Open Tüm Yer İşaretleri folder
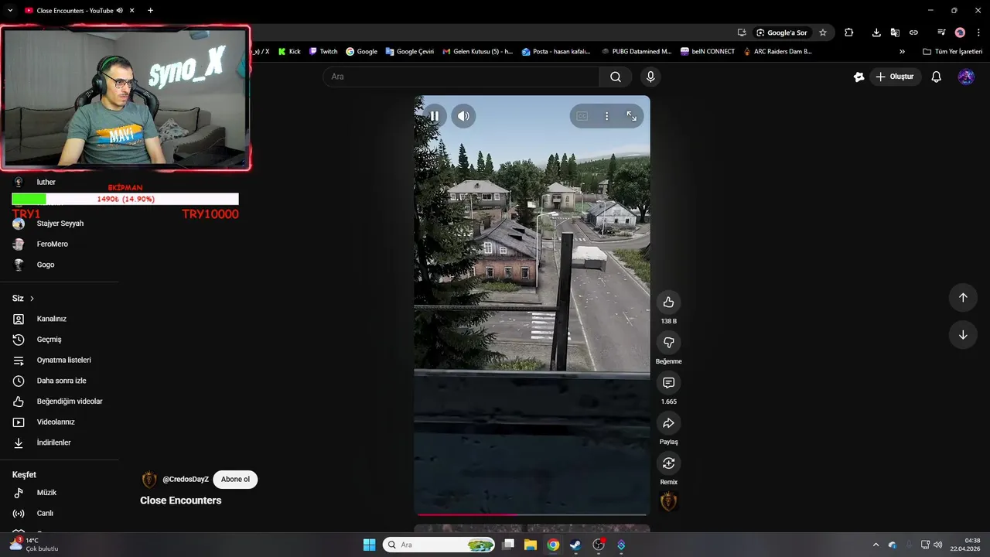The image size is (990, 557). pyautogui.click(x=952, y=52)
